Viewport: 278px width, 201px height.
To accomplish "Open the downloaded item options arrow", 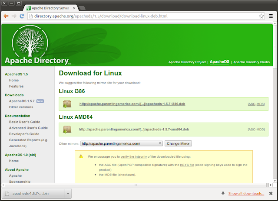I will [x=68, y=194].
